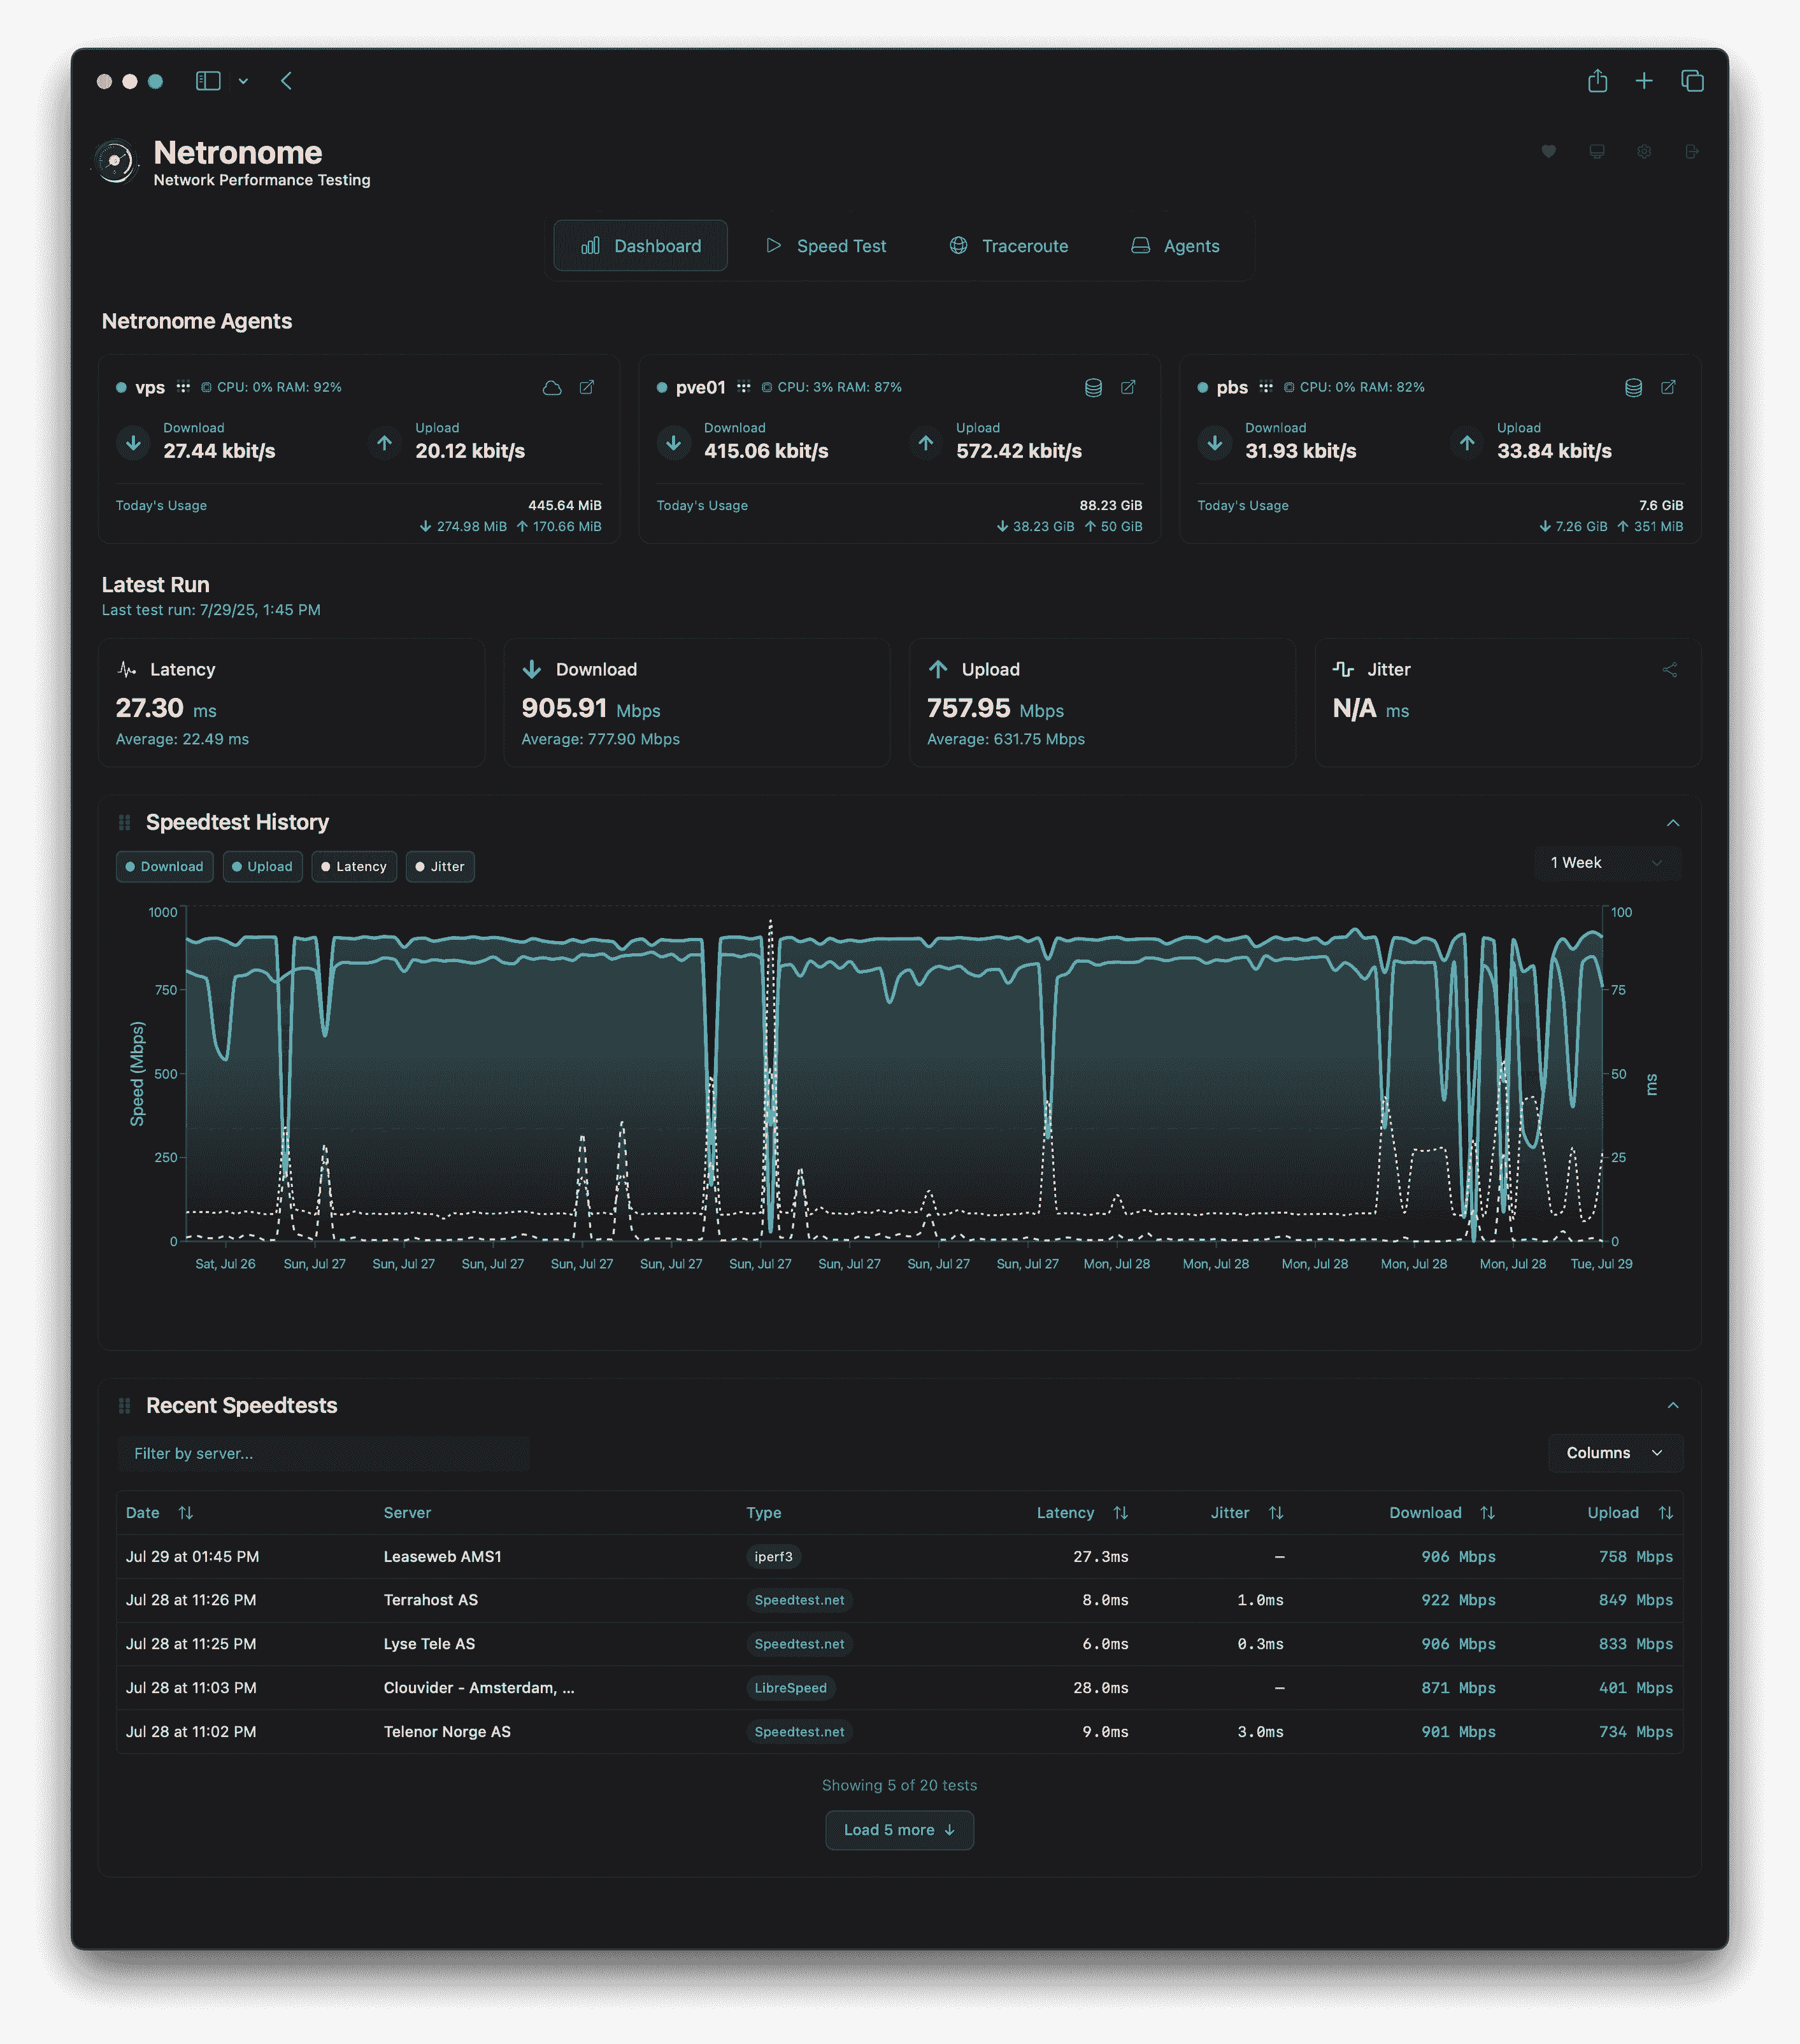Click the share icon on Jitter card
The height and width of the screenshot is (2044, 1800).
pos(1669,670)
